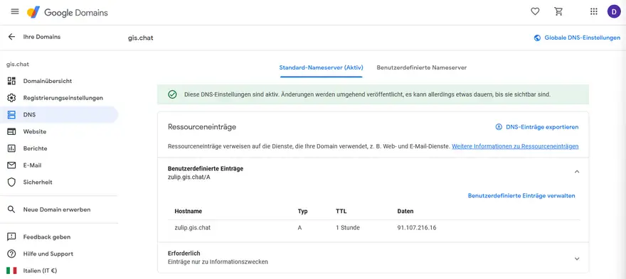Viewport: 626px width, 279px height.
Task: Open Weitere Informationen zu Ressourceneinträgen link
Action: (515, 146)
